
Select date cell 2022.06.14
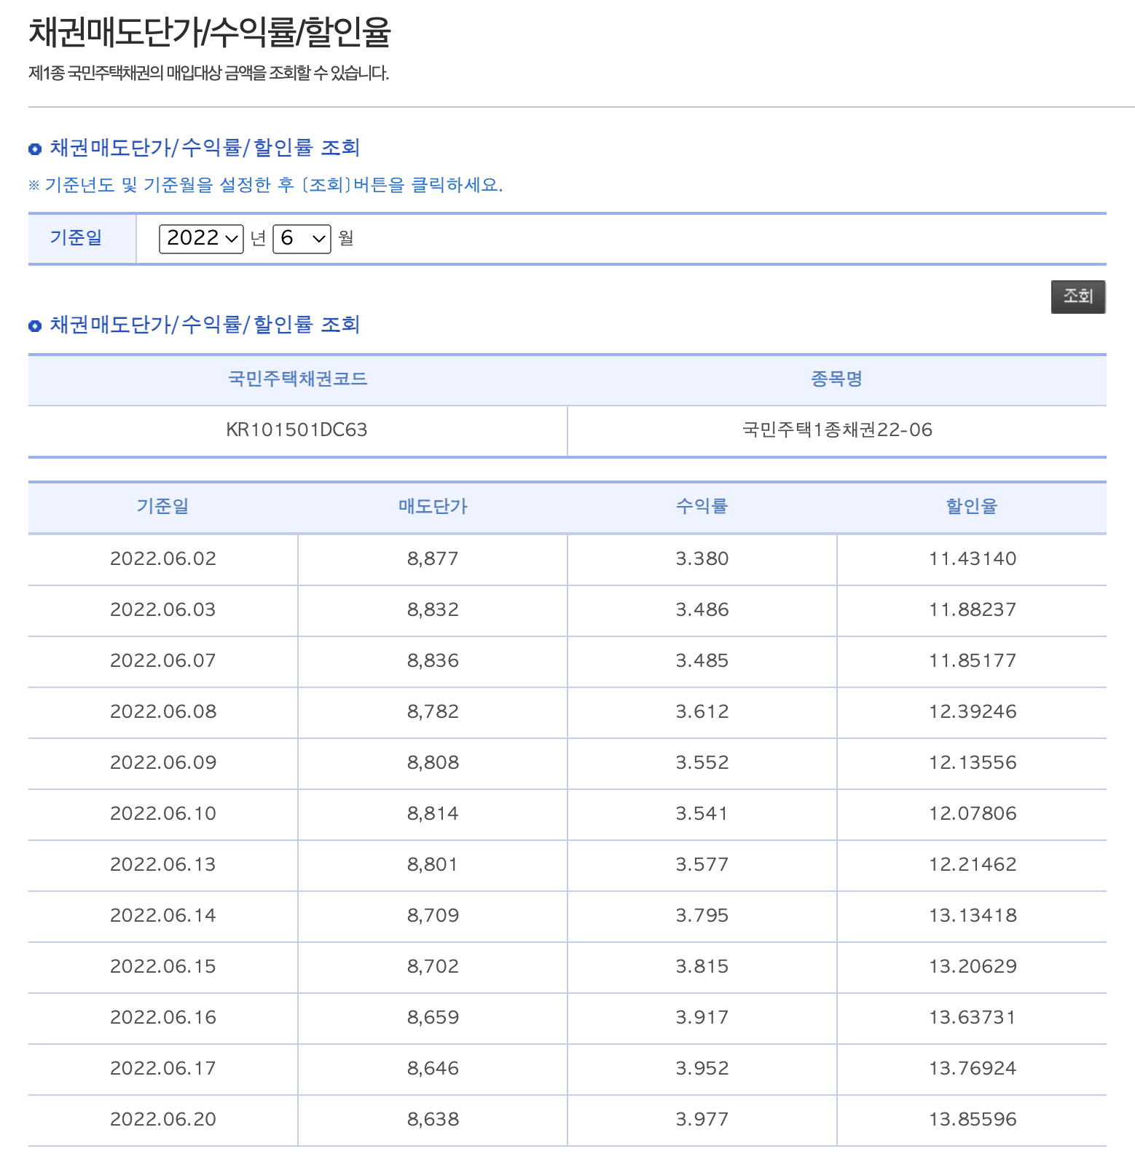coord(163,916)
